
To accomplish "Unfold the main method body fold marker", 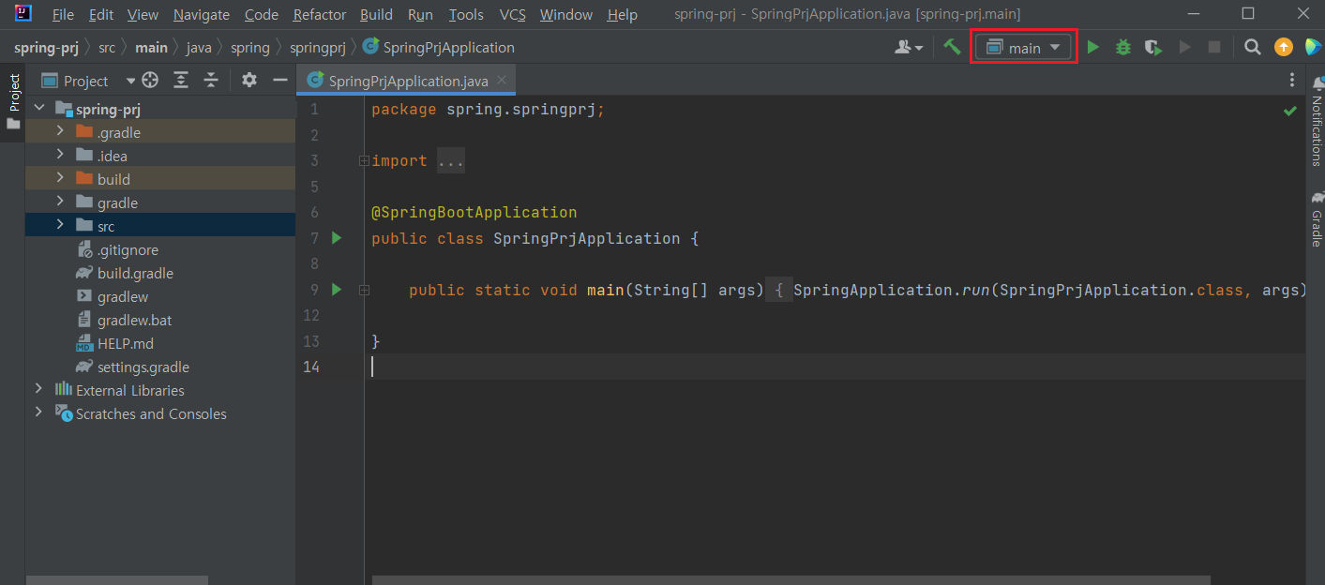I will tap(364, 290).
